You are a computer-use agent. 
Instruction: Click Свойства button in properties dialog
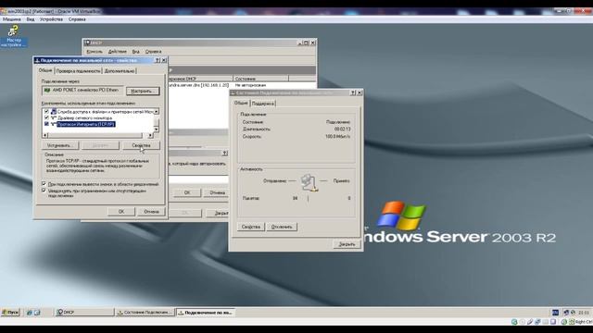[x=141, y=145]
